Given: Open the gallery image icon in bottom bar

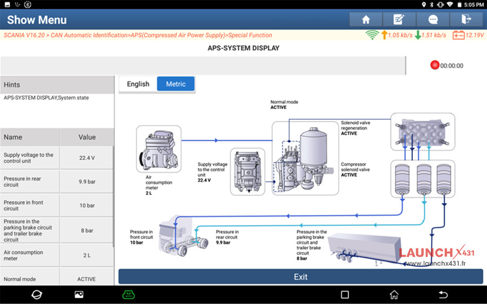Looking at the screenshot, I should tap(79, 294).
